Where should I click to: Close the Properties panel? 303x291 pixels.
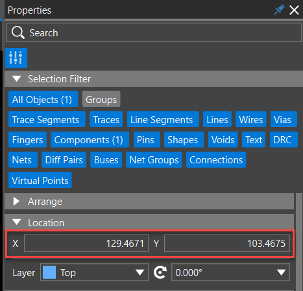pyautogui.click(x=294, y=10)
